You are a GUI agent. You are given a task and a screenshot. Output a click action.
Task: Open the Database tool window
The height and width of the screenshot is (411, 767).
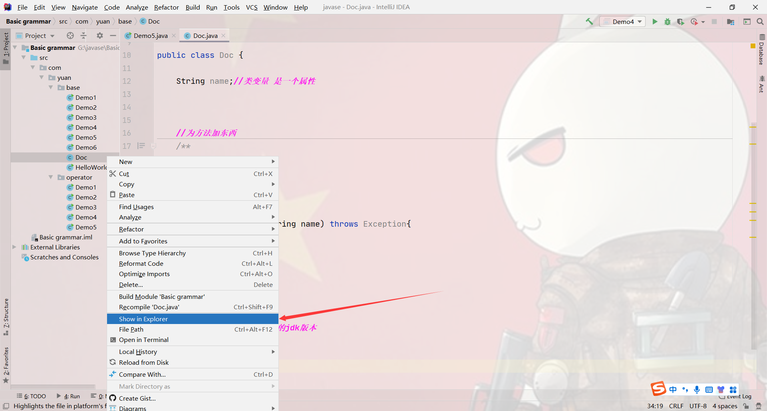point(762,49)
